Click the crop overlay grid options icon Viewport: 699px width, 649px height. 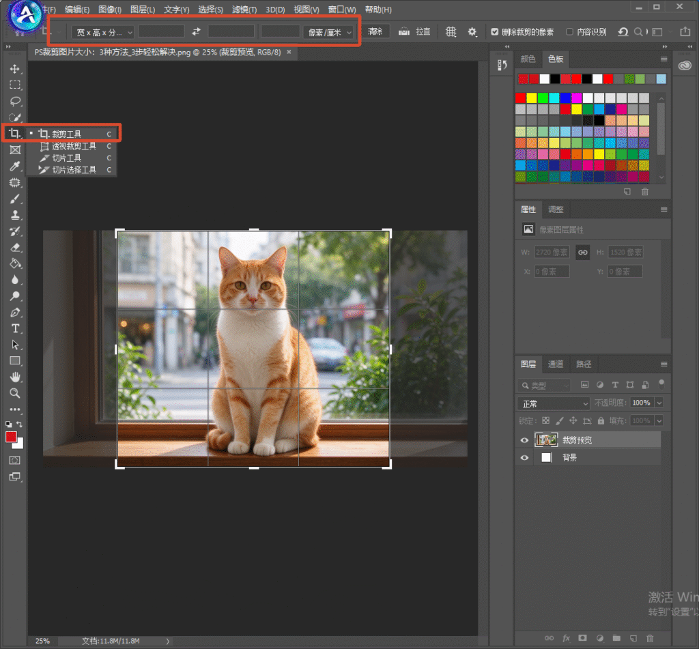pyautogui.click(x=451, y=31)
